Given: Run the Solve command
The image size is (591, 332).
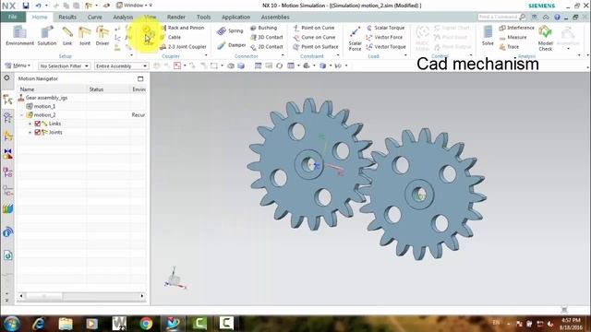Looking at the screenshot, I should [488, 36].
